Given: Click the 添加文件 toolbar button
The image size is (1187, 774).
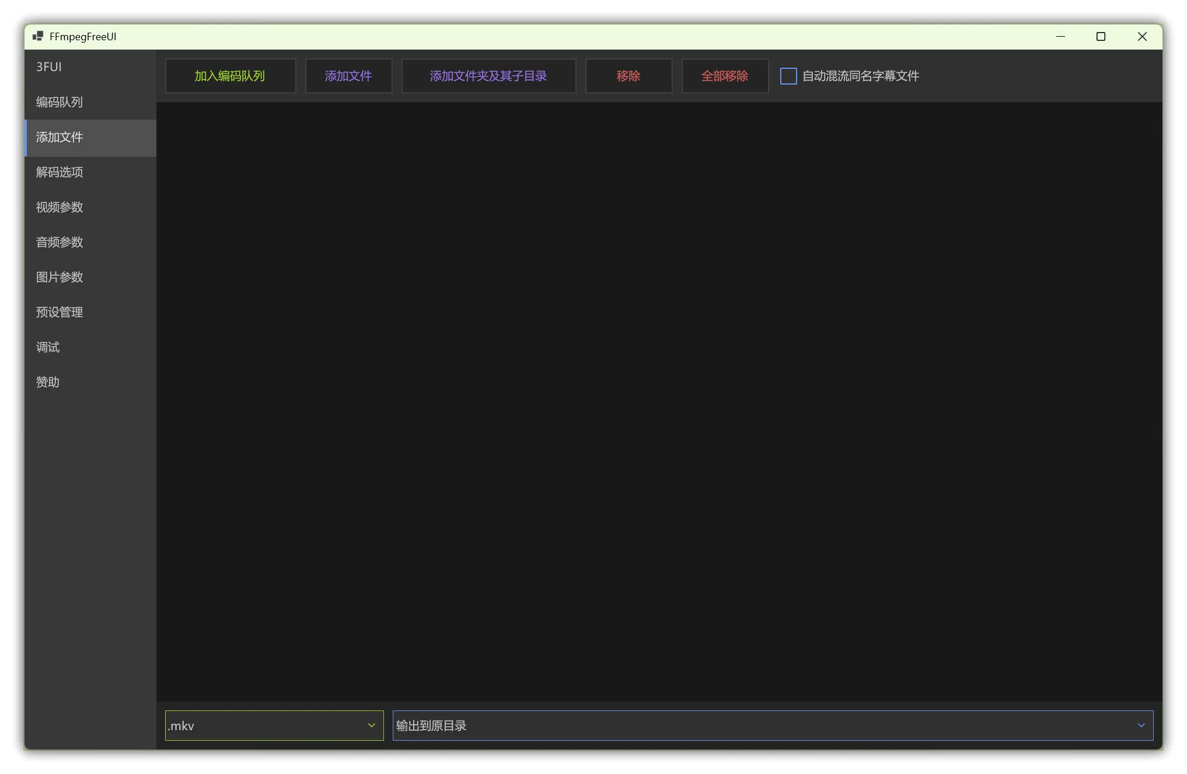Looking at the screenshot, I should (348, 76).
